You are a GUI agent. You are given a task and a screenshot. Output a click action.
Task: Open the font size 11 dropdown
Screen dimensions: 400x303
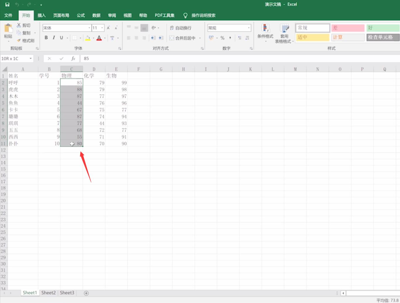click(102, 28)
